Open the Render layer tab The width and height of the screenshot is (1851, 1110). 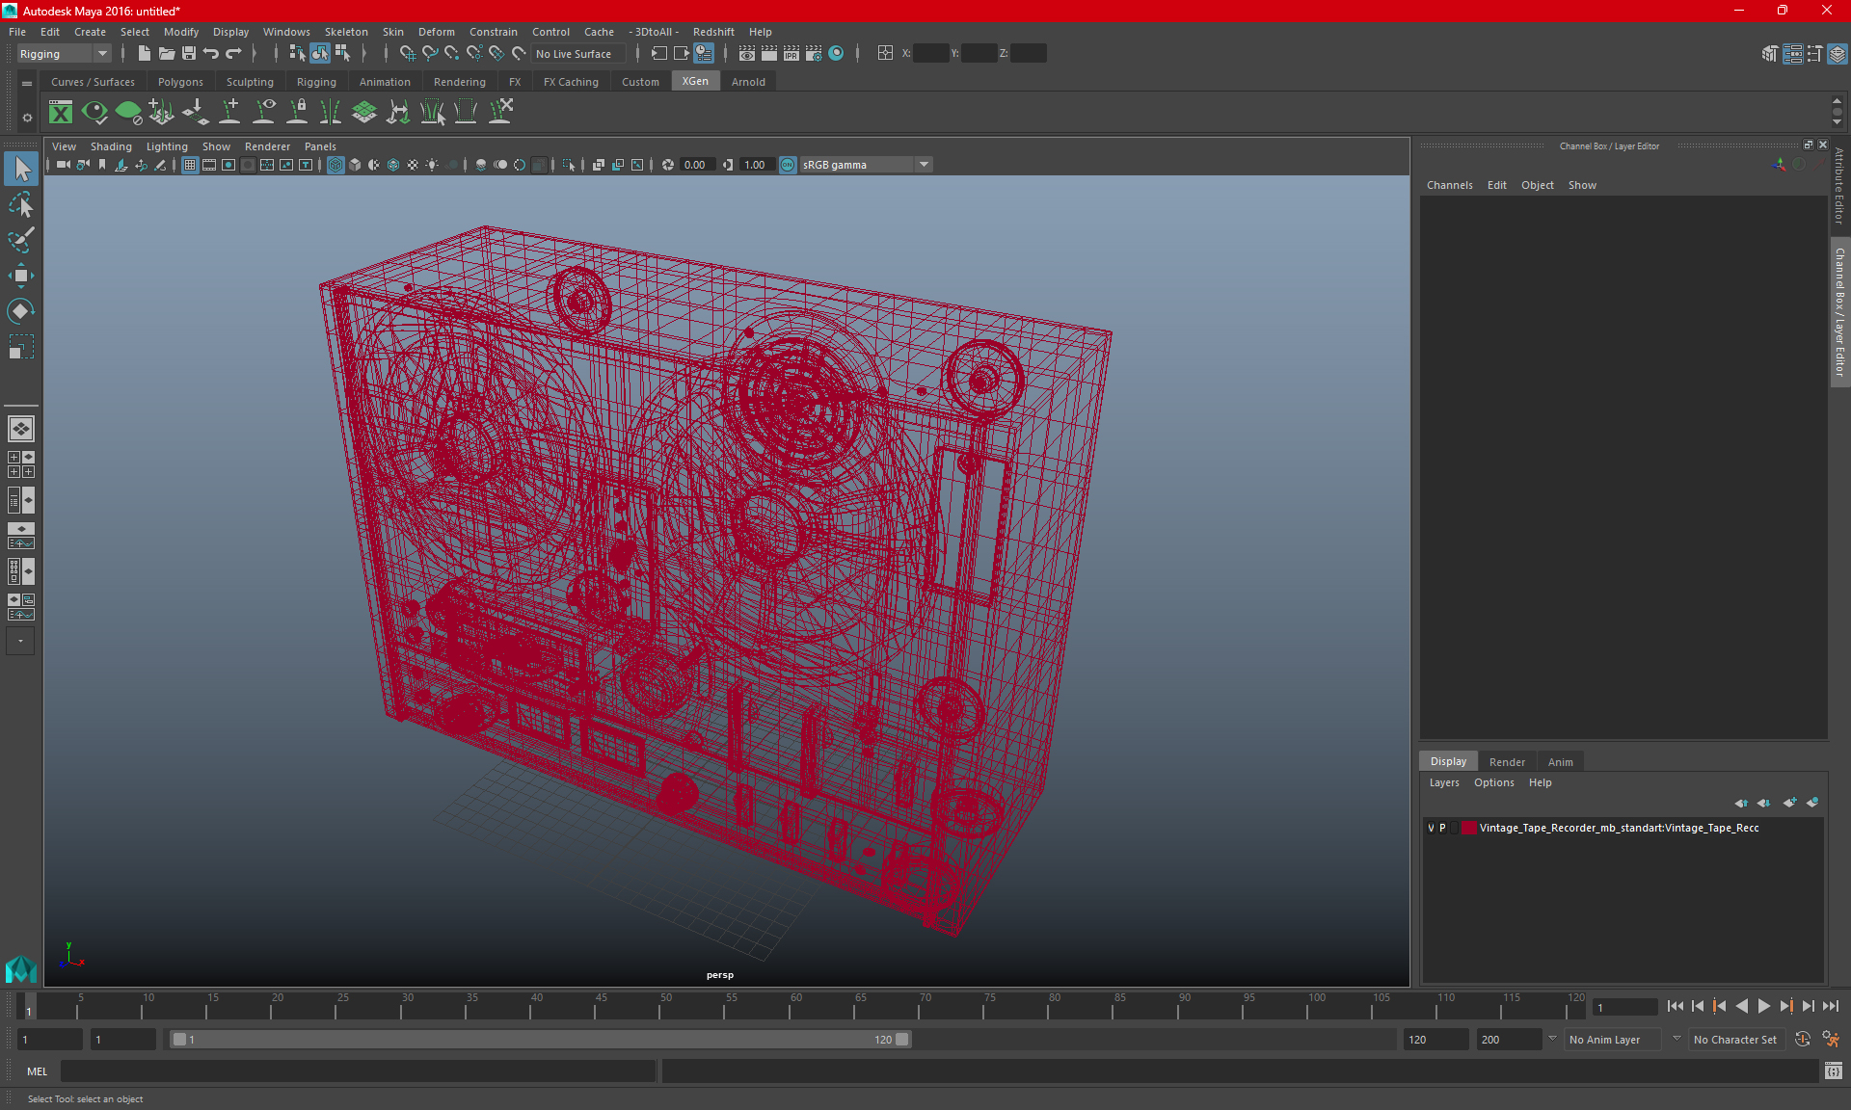tap(1507, 761)
